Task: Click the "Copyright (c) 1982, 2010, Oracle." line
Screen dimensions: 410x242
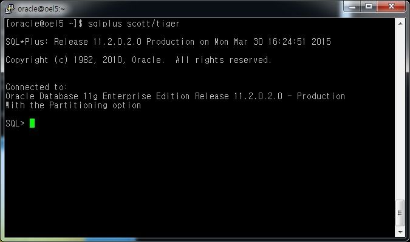Action: point(138,60)
